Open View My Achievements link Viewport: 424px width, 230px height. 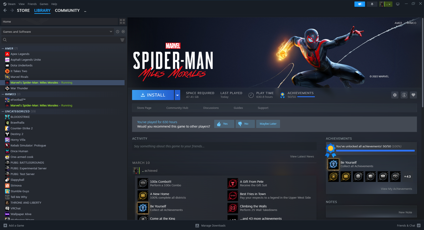tap(397, 189)
